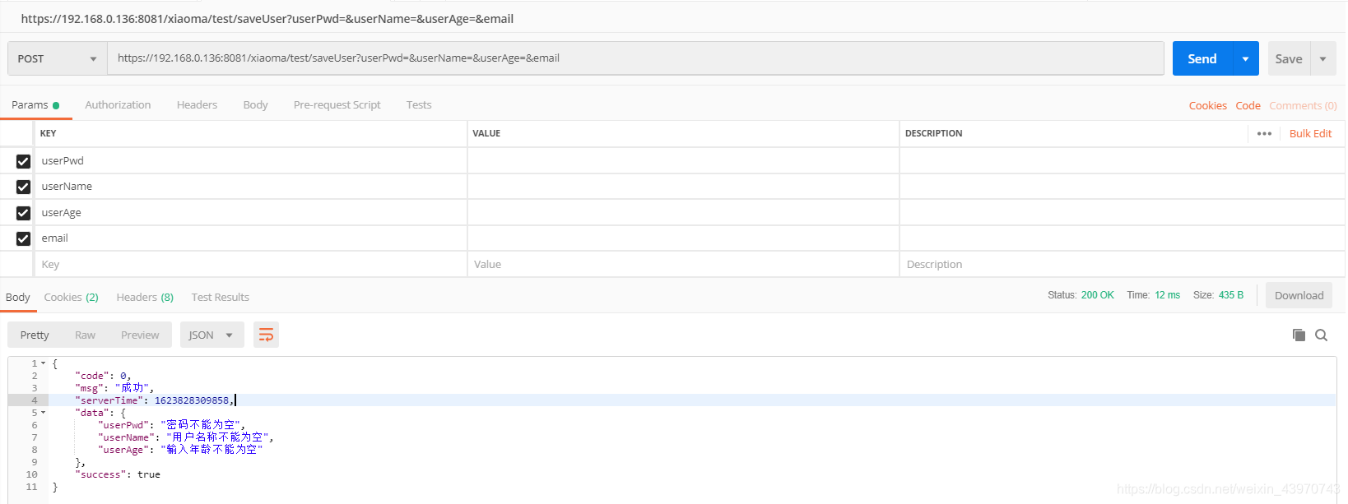The width and height of the screenshot is (1348, 504).
Task: Copy response body with the copy icon
Action: tap(1299, 335)
